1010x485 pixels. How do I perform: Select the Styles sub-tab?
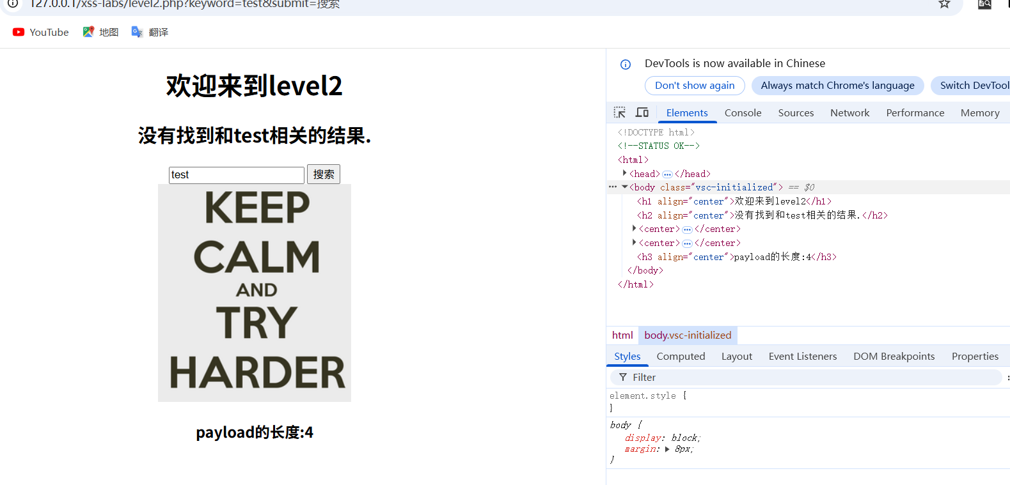coord(627,357)
